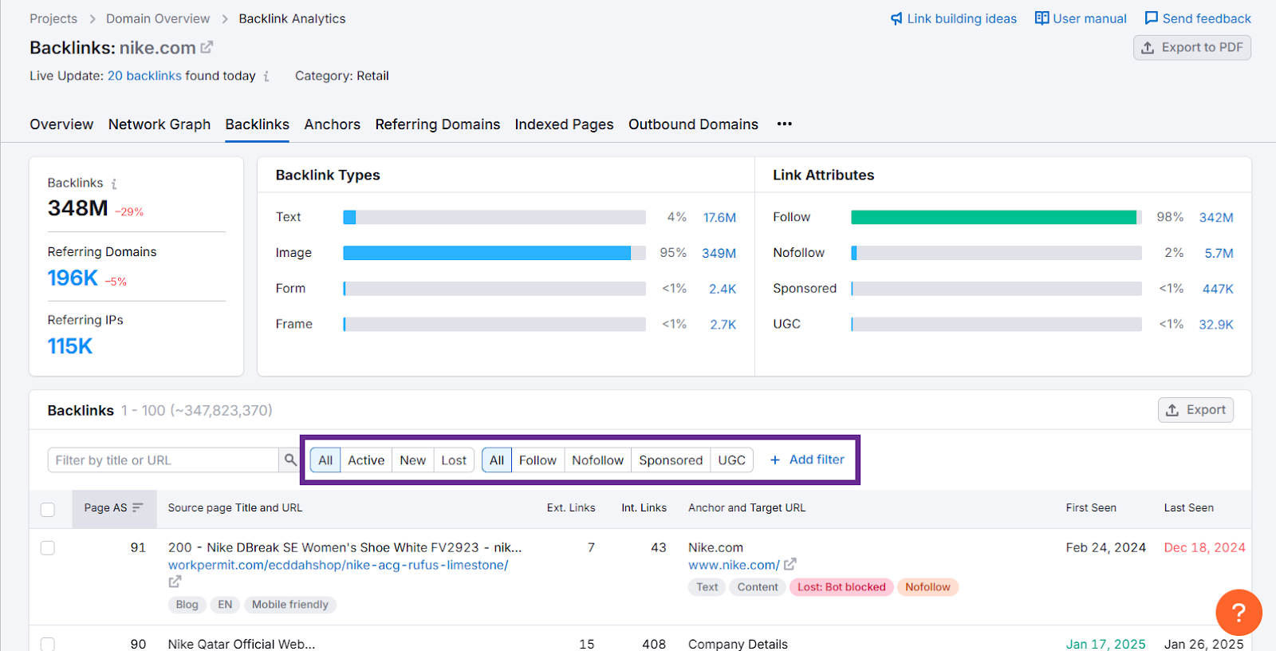Click the Form backlinks 2.4K value
This screenshot has height=651, width=1276.
(x=723, y=289)
